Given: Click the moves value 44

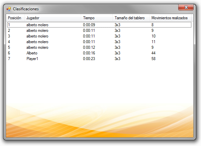Looking at the screenshot, I should coord(153,53).
